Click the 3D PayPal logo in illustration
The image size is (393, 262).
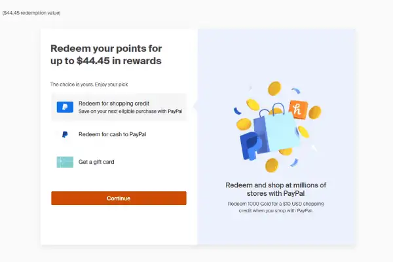point(252,147)
